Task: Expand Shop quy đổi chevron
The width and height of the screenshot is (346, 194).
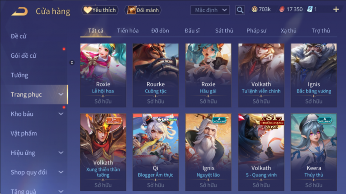Action: 61,172
